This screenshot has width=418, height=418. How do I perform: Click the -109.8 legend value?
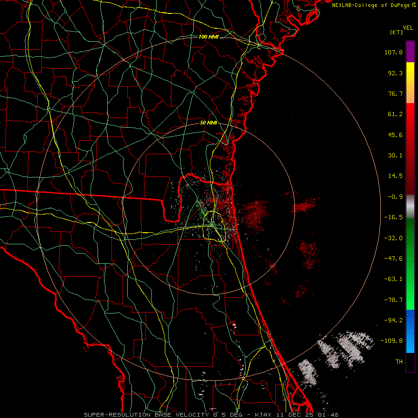tap(392, 341)
